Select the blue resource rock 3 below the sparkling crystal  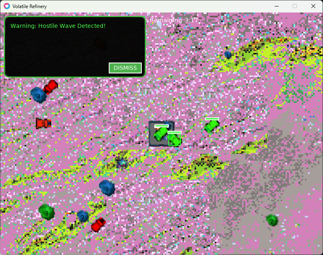coord(107,188)
